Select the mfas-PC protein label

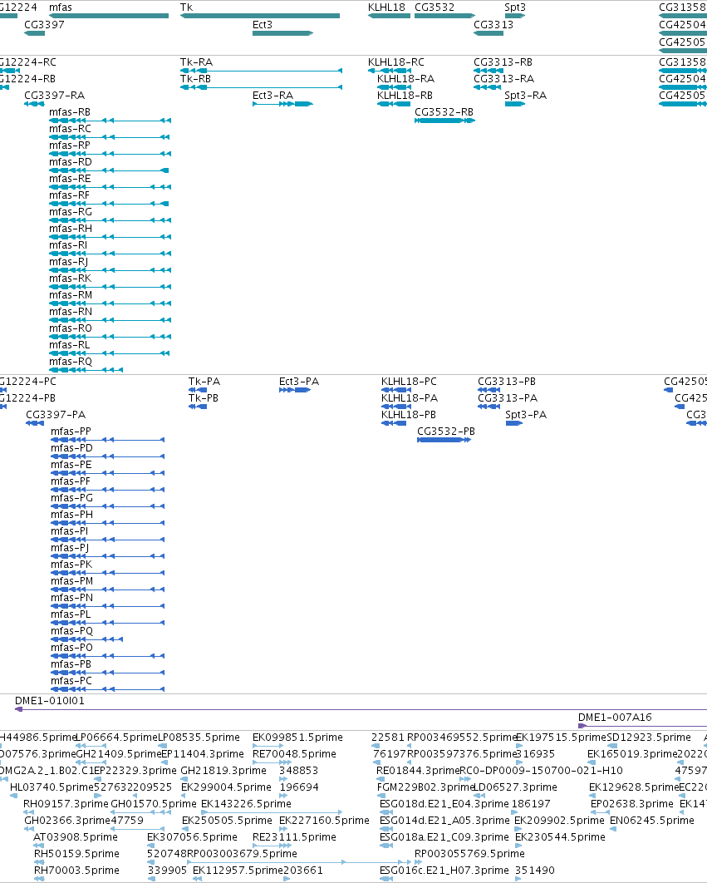[71, 681]
